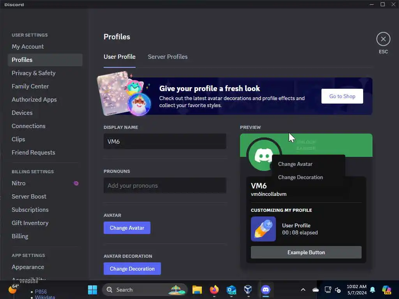Click the Example Button in preview
399x299 pixels.
(x=306, y=252)
